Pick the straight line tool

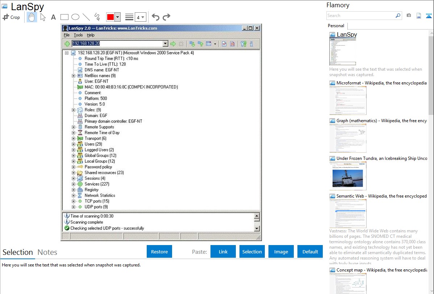[86, 17]
